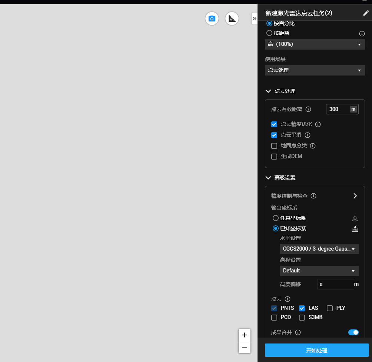Open info icon beside 按距离 option
The height and width of the screenshot is (362, 372).
pyautogui.click(x=362, y=34)
